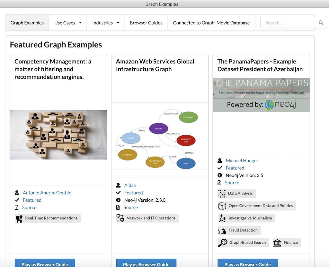Select the Graph-Based Search tag
Image resolution: width=329 pixels, height=267 pixels.
244,243
